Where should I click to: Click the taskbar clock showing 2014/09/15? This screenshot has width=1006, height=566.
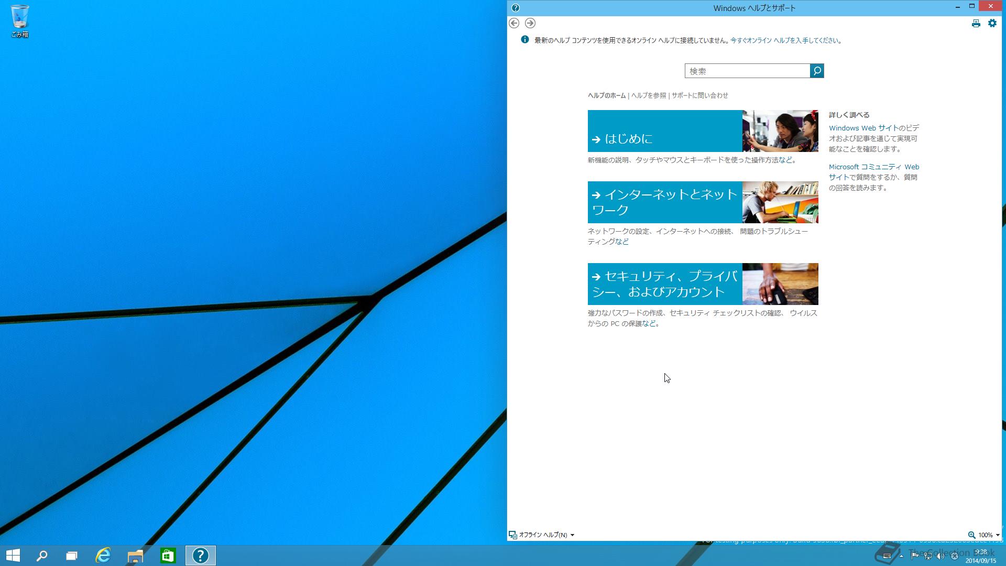pyautogui.click(x=981, y=557)
